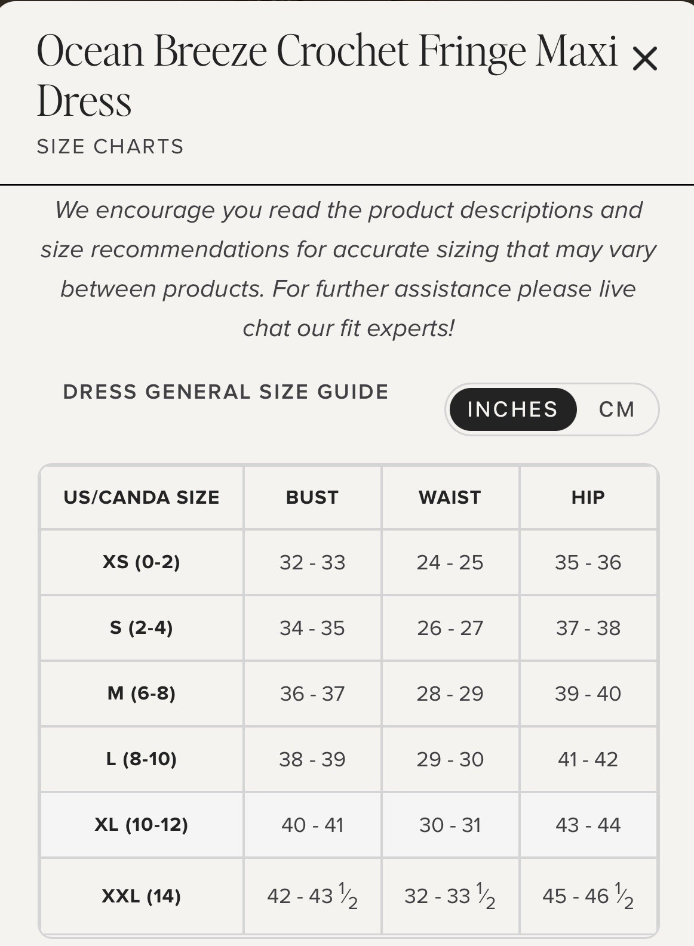Select the XXL (14) size row
Screen dimensions: 694x946
pos(349,896)
